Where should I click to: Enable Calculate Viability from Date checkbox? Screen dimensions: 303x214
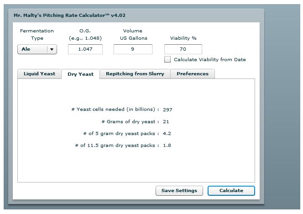(167, 59)
